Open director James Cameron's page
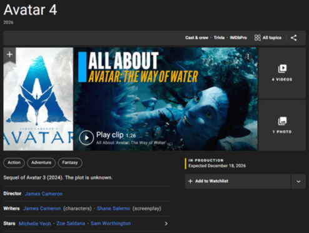 tap(44, 194)
